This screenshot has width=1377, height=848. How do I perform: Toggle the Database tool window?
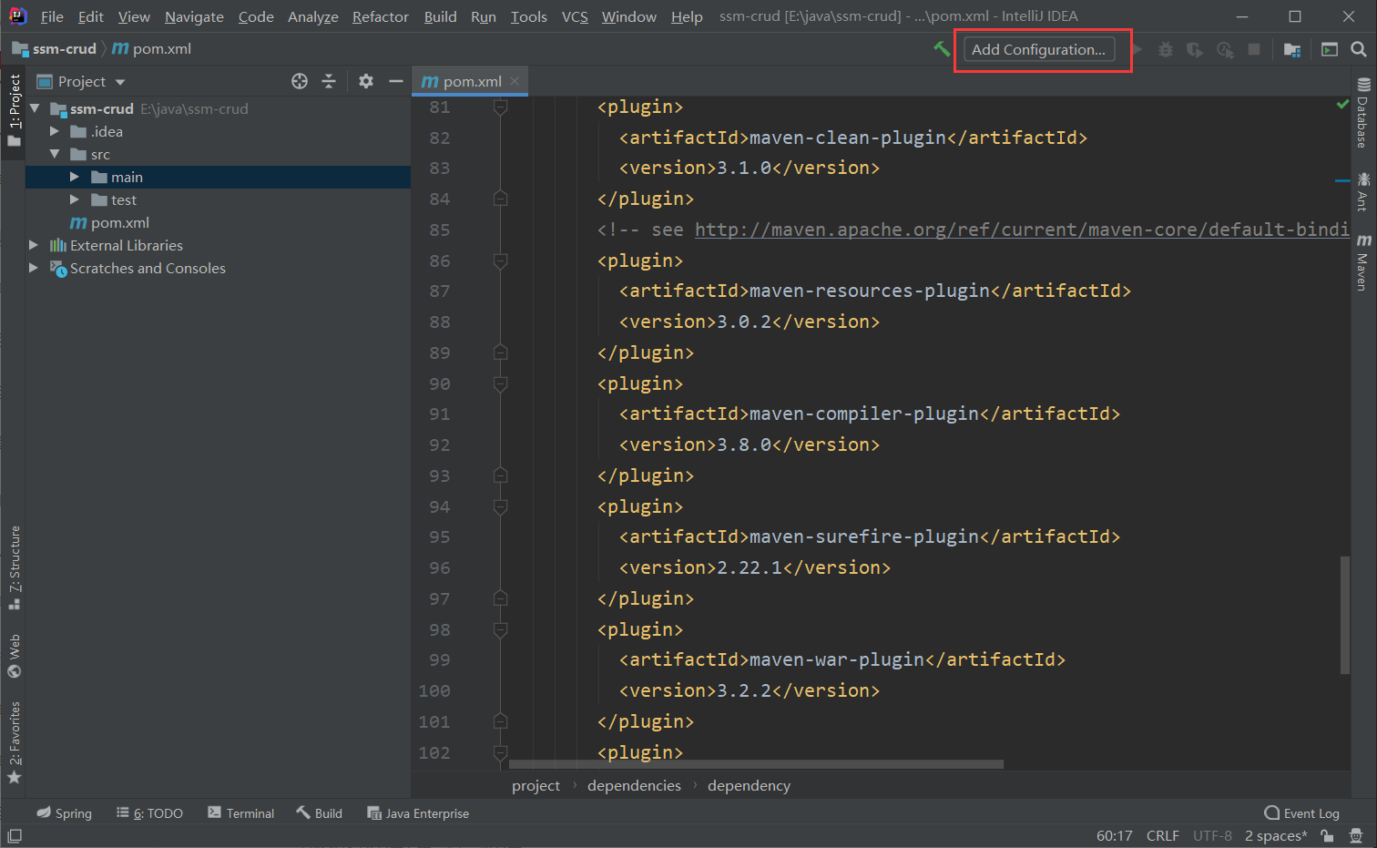point(1363,114)
